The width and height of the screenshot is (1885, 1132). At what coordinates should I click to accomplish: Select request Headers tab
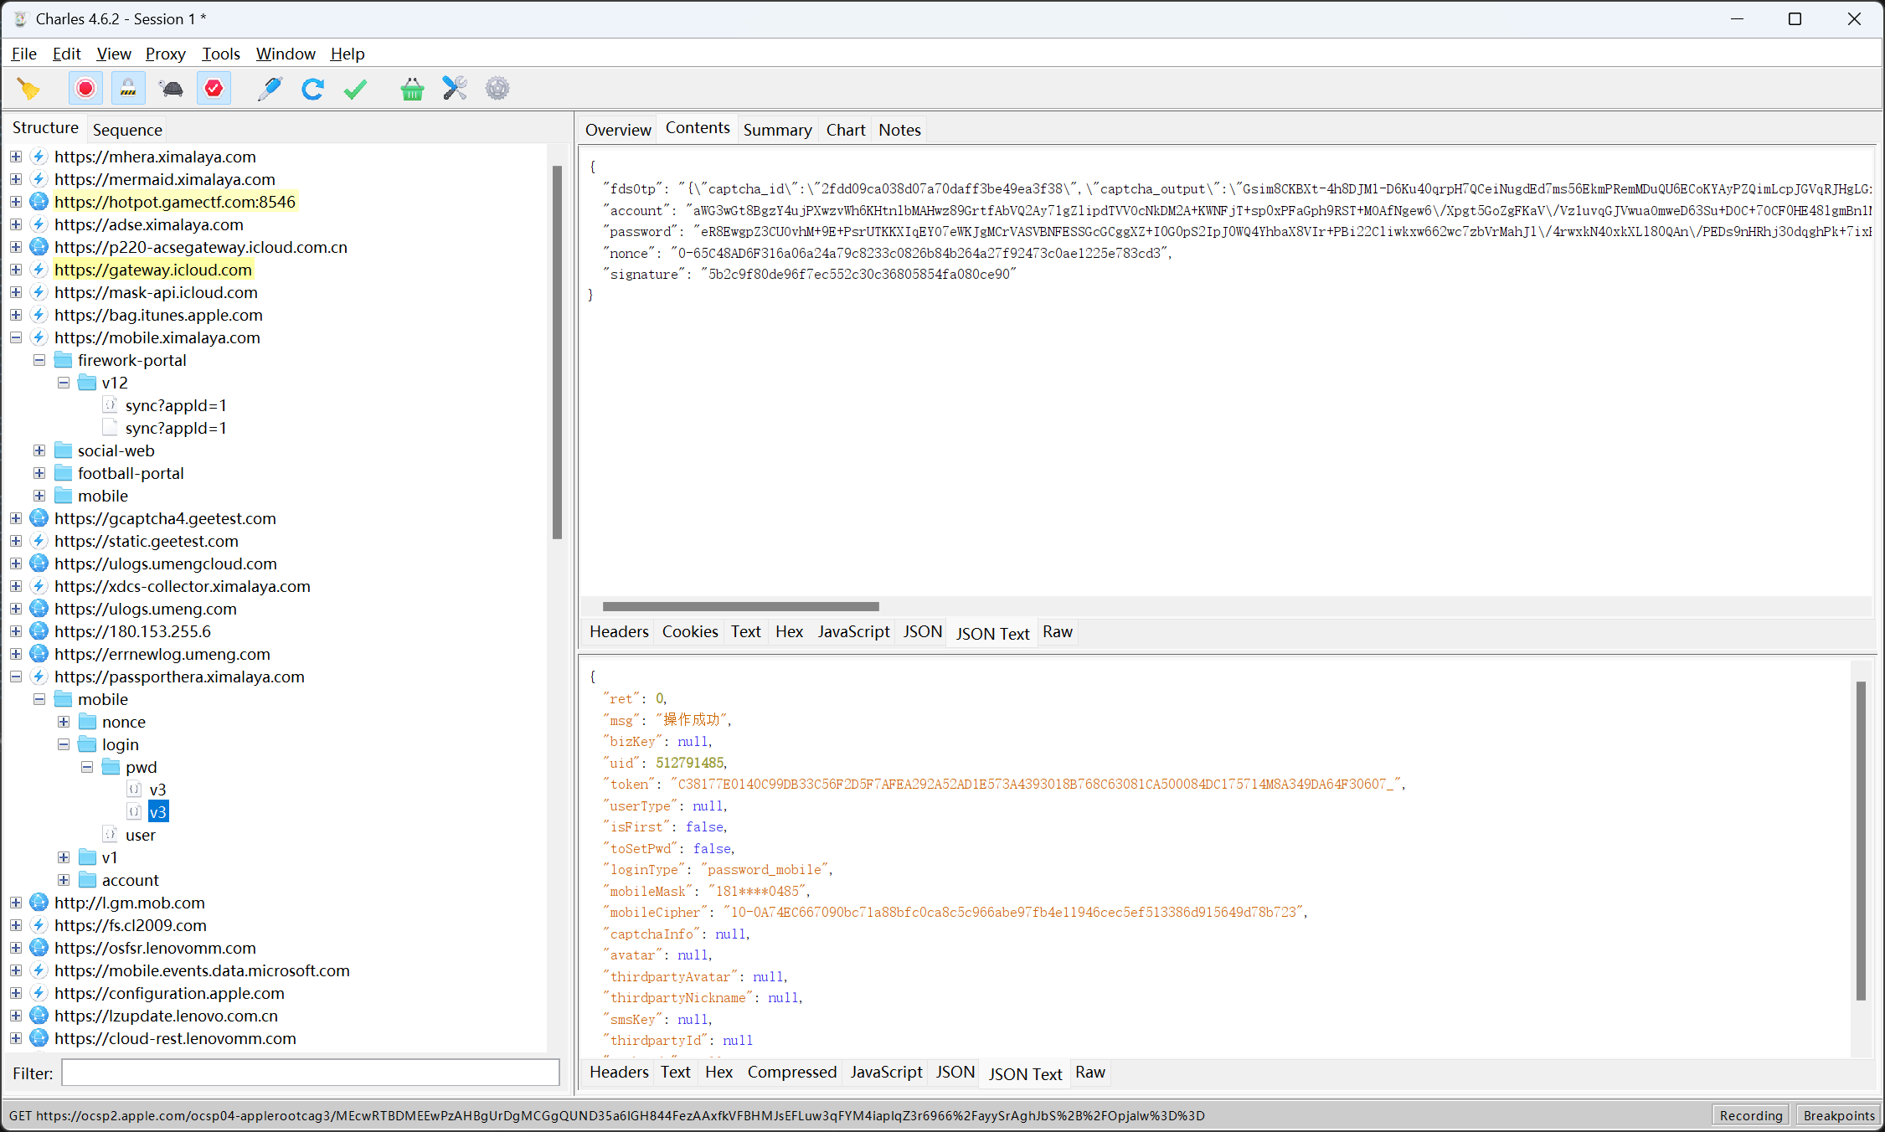coord(619,631)
